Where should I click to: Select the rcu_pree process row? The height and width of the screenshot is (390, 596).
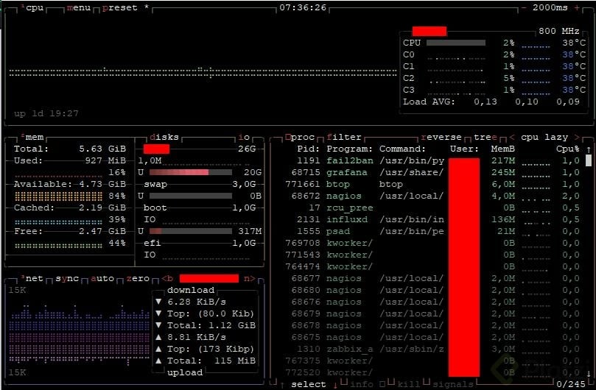pyautogui.click(x=432, y=208)
